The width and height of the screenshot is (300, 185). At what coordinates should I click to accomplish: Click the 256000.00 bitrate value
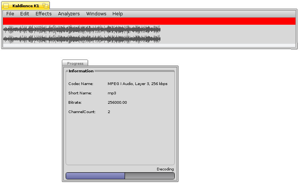(x=117, y=103)
